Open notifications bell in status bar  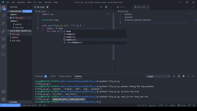click(194, 105)
